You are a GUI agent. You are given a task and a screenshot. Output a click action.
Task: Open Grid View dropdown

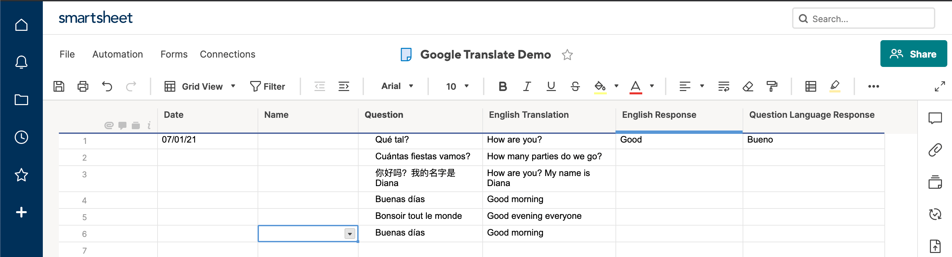tap(200, 87)
